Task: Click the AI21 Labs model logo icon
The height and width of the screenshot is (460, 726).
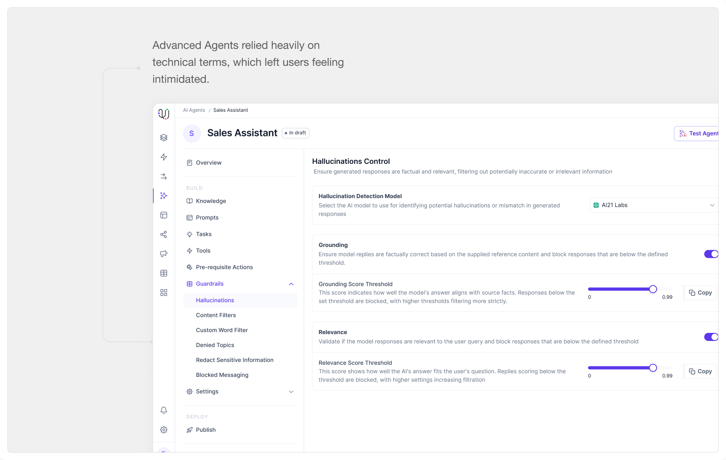Action: coord(596,205)
